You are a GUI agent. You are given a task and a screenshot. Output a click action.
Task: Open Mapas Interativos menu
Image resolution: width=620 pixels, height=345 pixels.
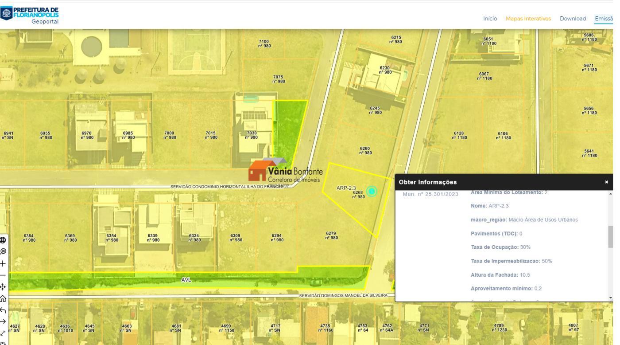point(528,19)
